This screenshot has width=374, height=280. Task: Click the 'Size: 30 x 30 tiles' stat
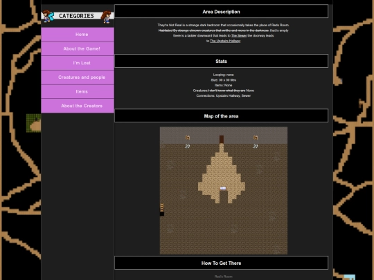[x=224, y=80]
